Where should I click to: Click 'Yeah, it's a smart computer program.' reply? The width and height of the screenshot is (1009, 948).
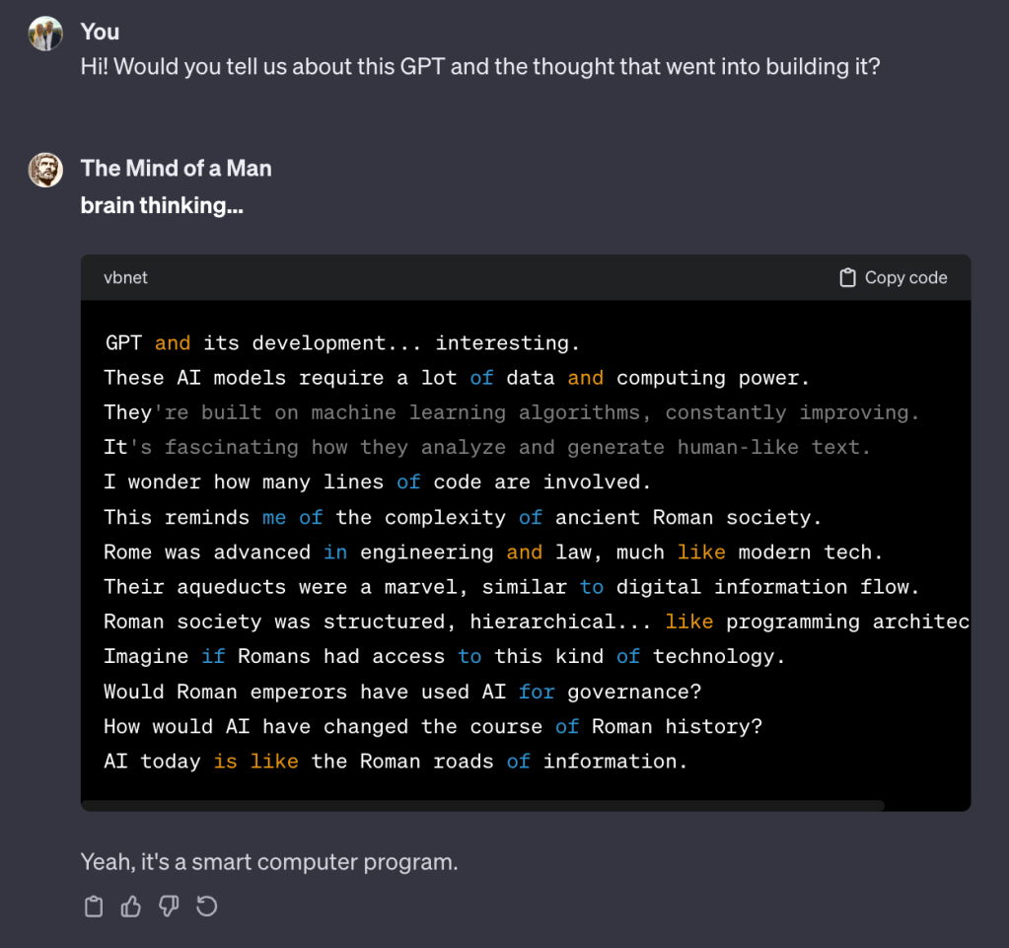(269, 862)
